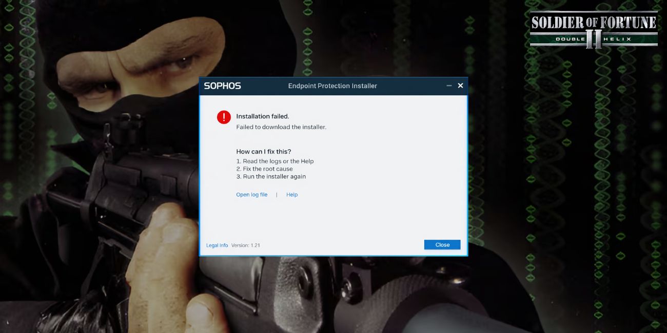The width and height of the screenshot is (667, 333).
Task: Click step 1 Read the logs or the Help
Action: (x=274, y=161)
